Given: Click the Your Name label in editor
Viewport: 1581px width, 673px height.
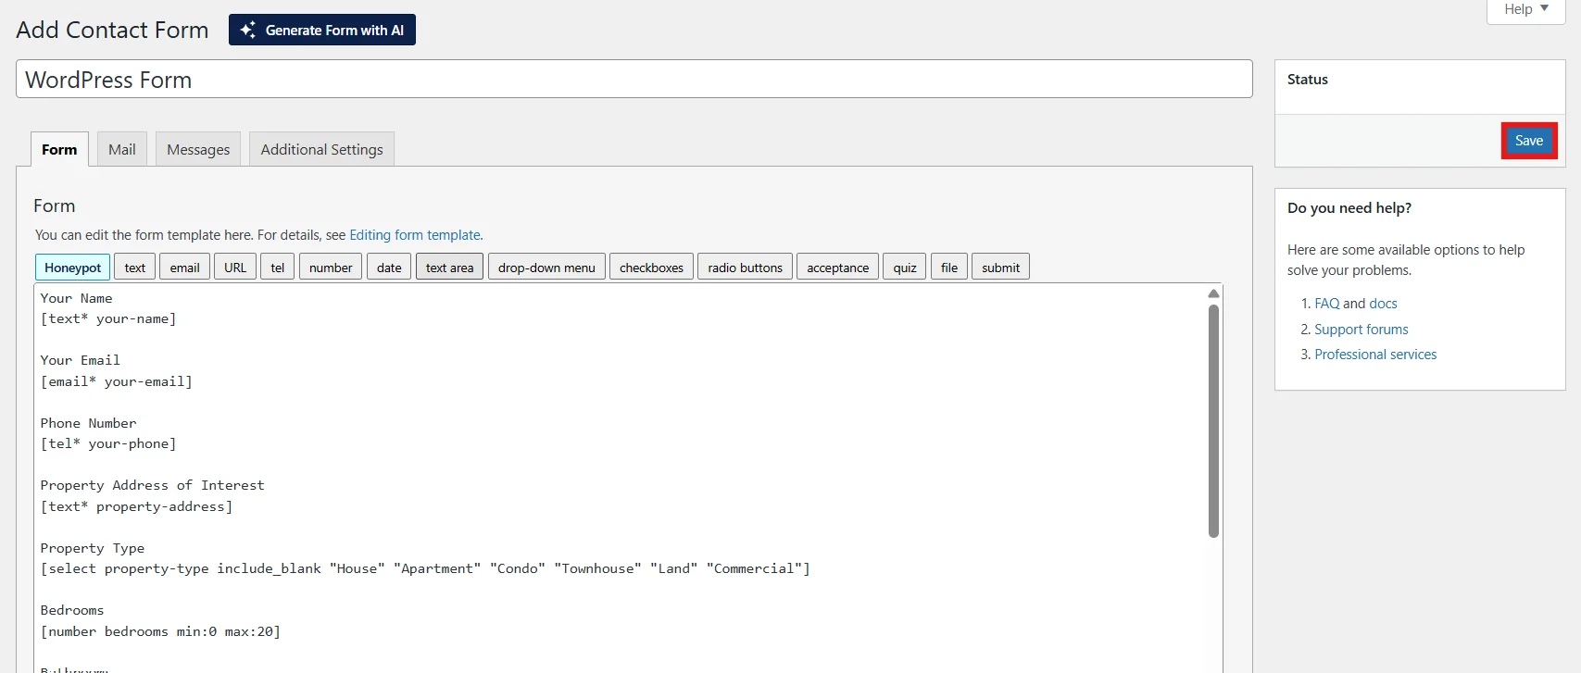Looking at the screenshot, I should (x=76, y=298).
